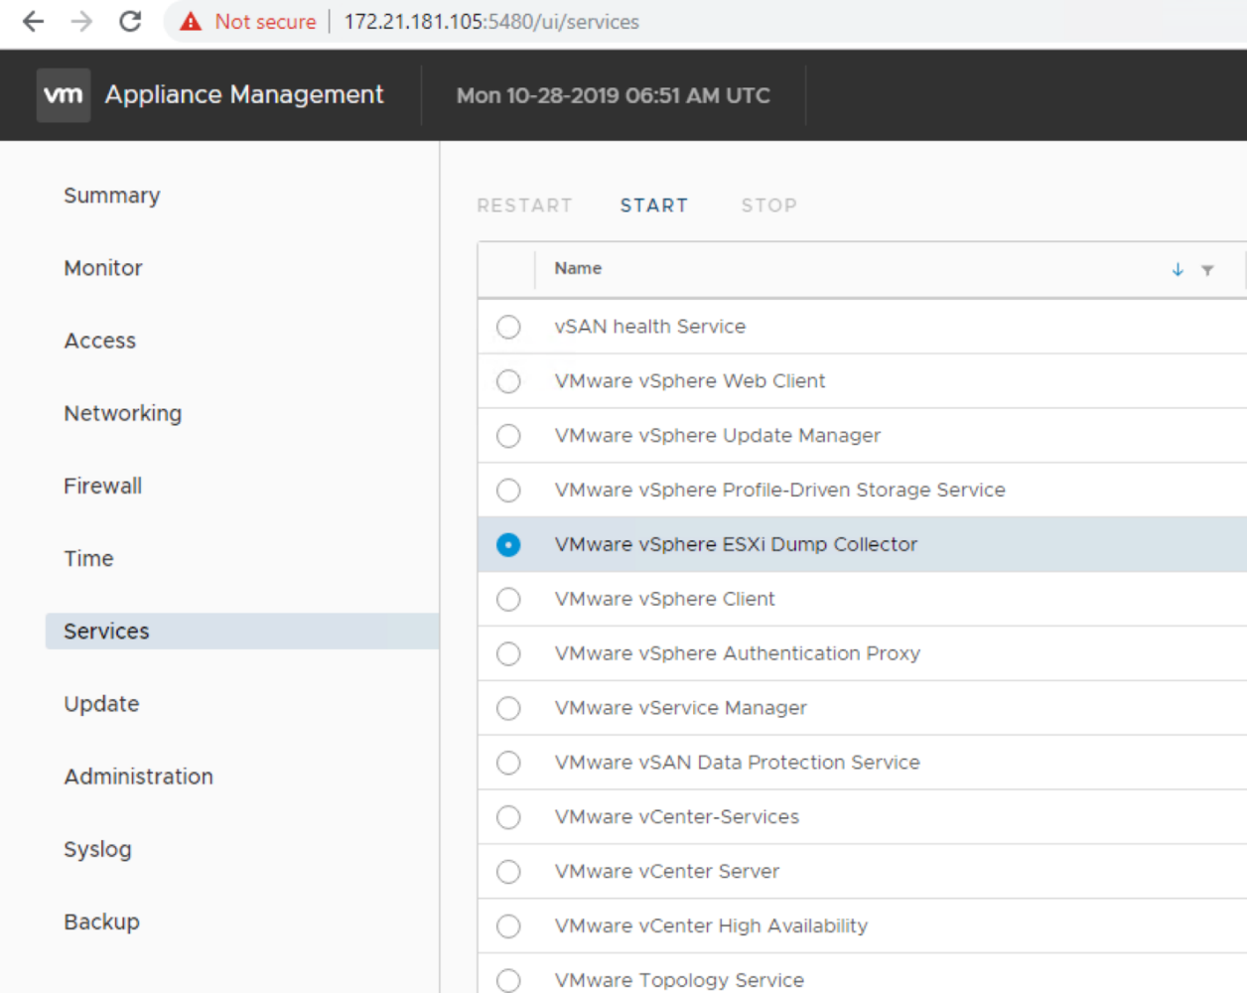
Task: Click the Not secure warning icon
Action: pos(192,22)
